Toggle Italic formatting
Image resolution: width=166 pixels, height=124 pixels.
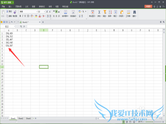click(23, 16)
